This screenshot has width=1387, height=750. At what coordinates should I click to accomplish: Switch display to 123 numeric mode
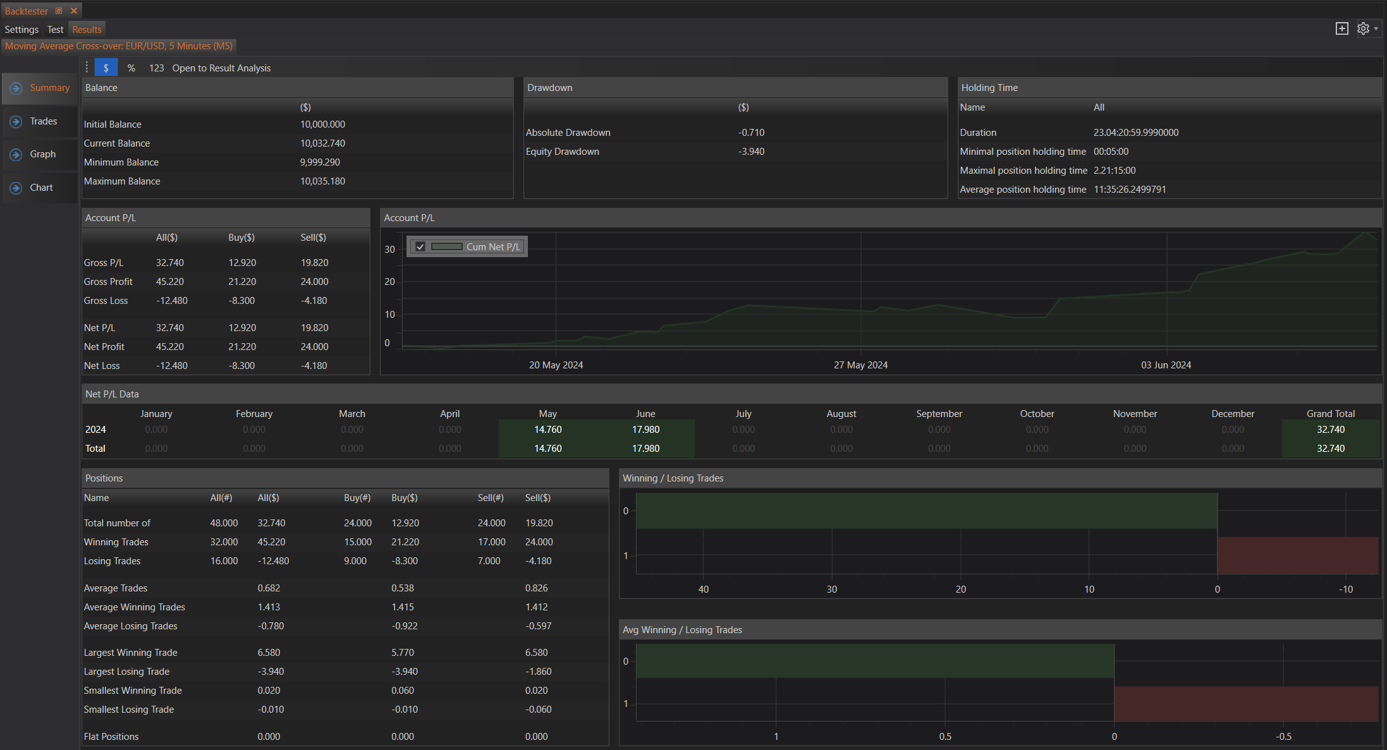pos(156,68)
